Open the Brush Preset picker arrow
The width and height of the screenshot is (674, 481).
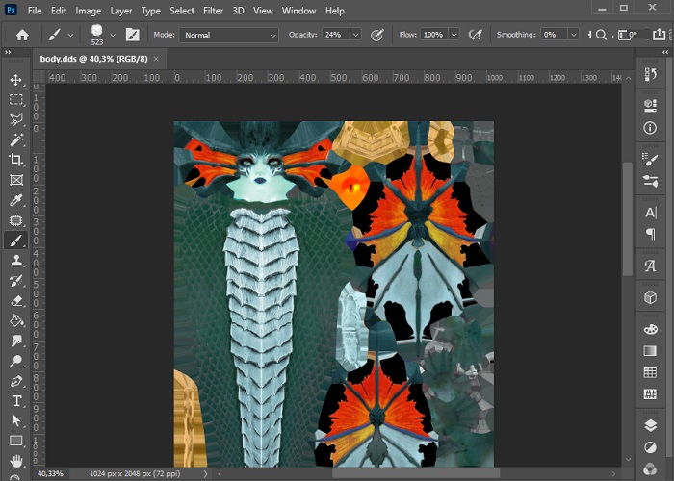(x=113, y=35)
